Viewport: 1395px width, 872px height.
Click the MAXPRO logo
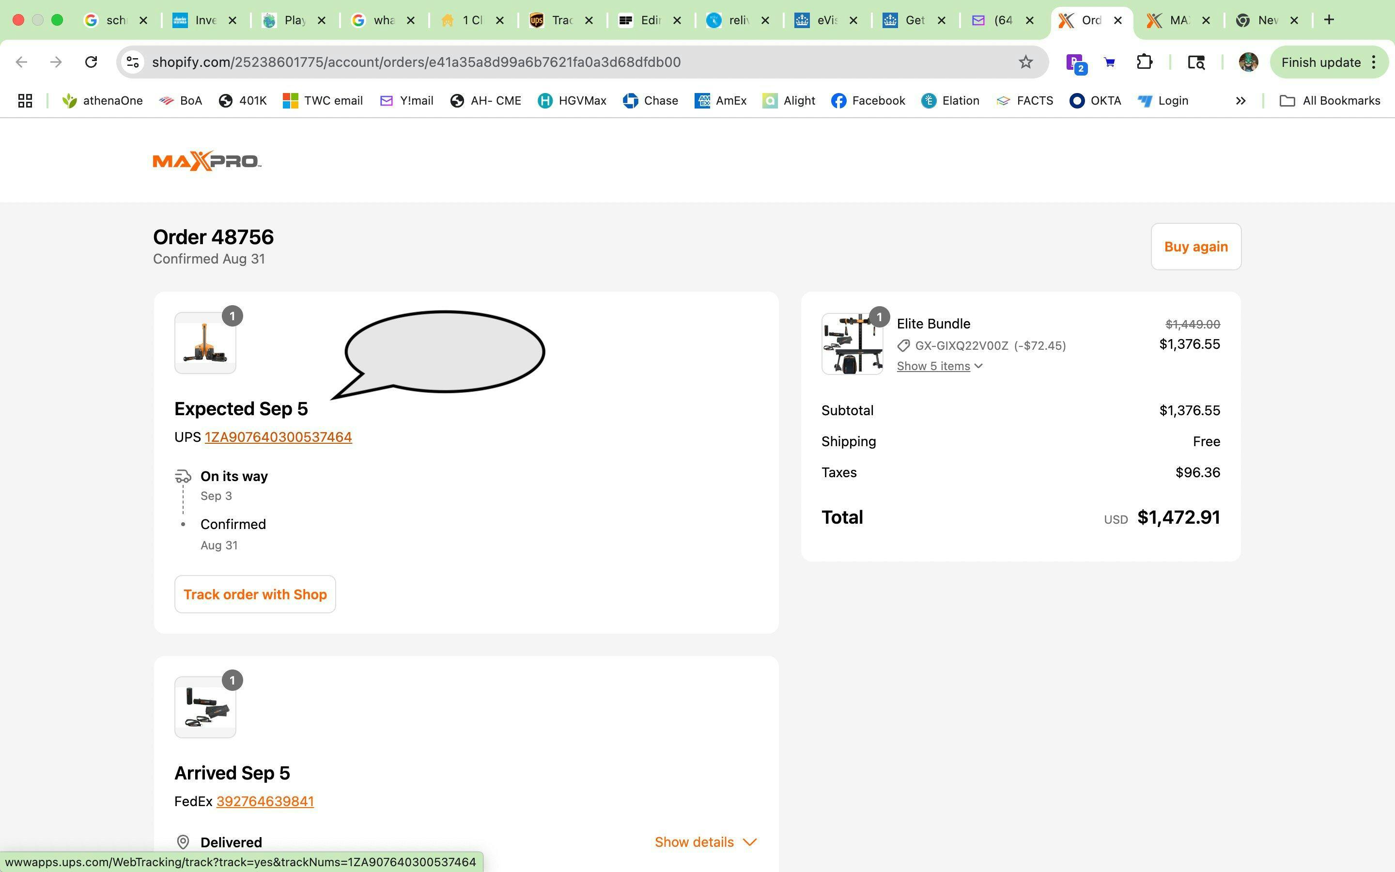pyautogui.click(x=207, y=161)
